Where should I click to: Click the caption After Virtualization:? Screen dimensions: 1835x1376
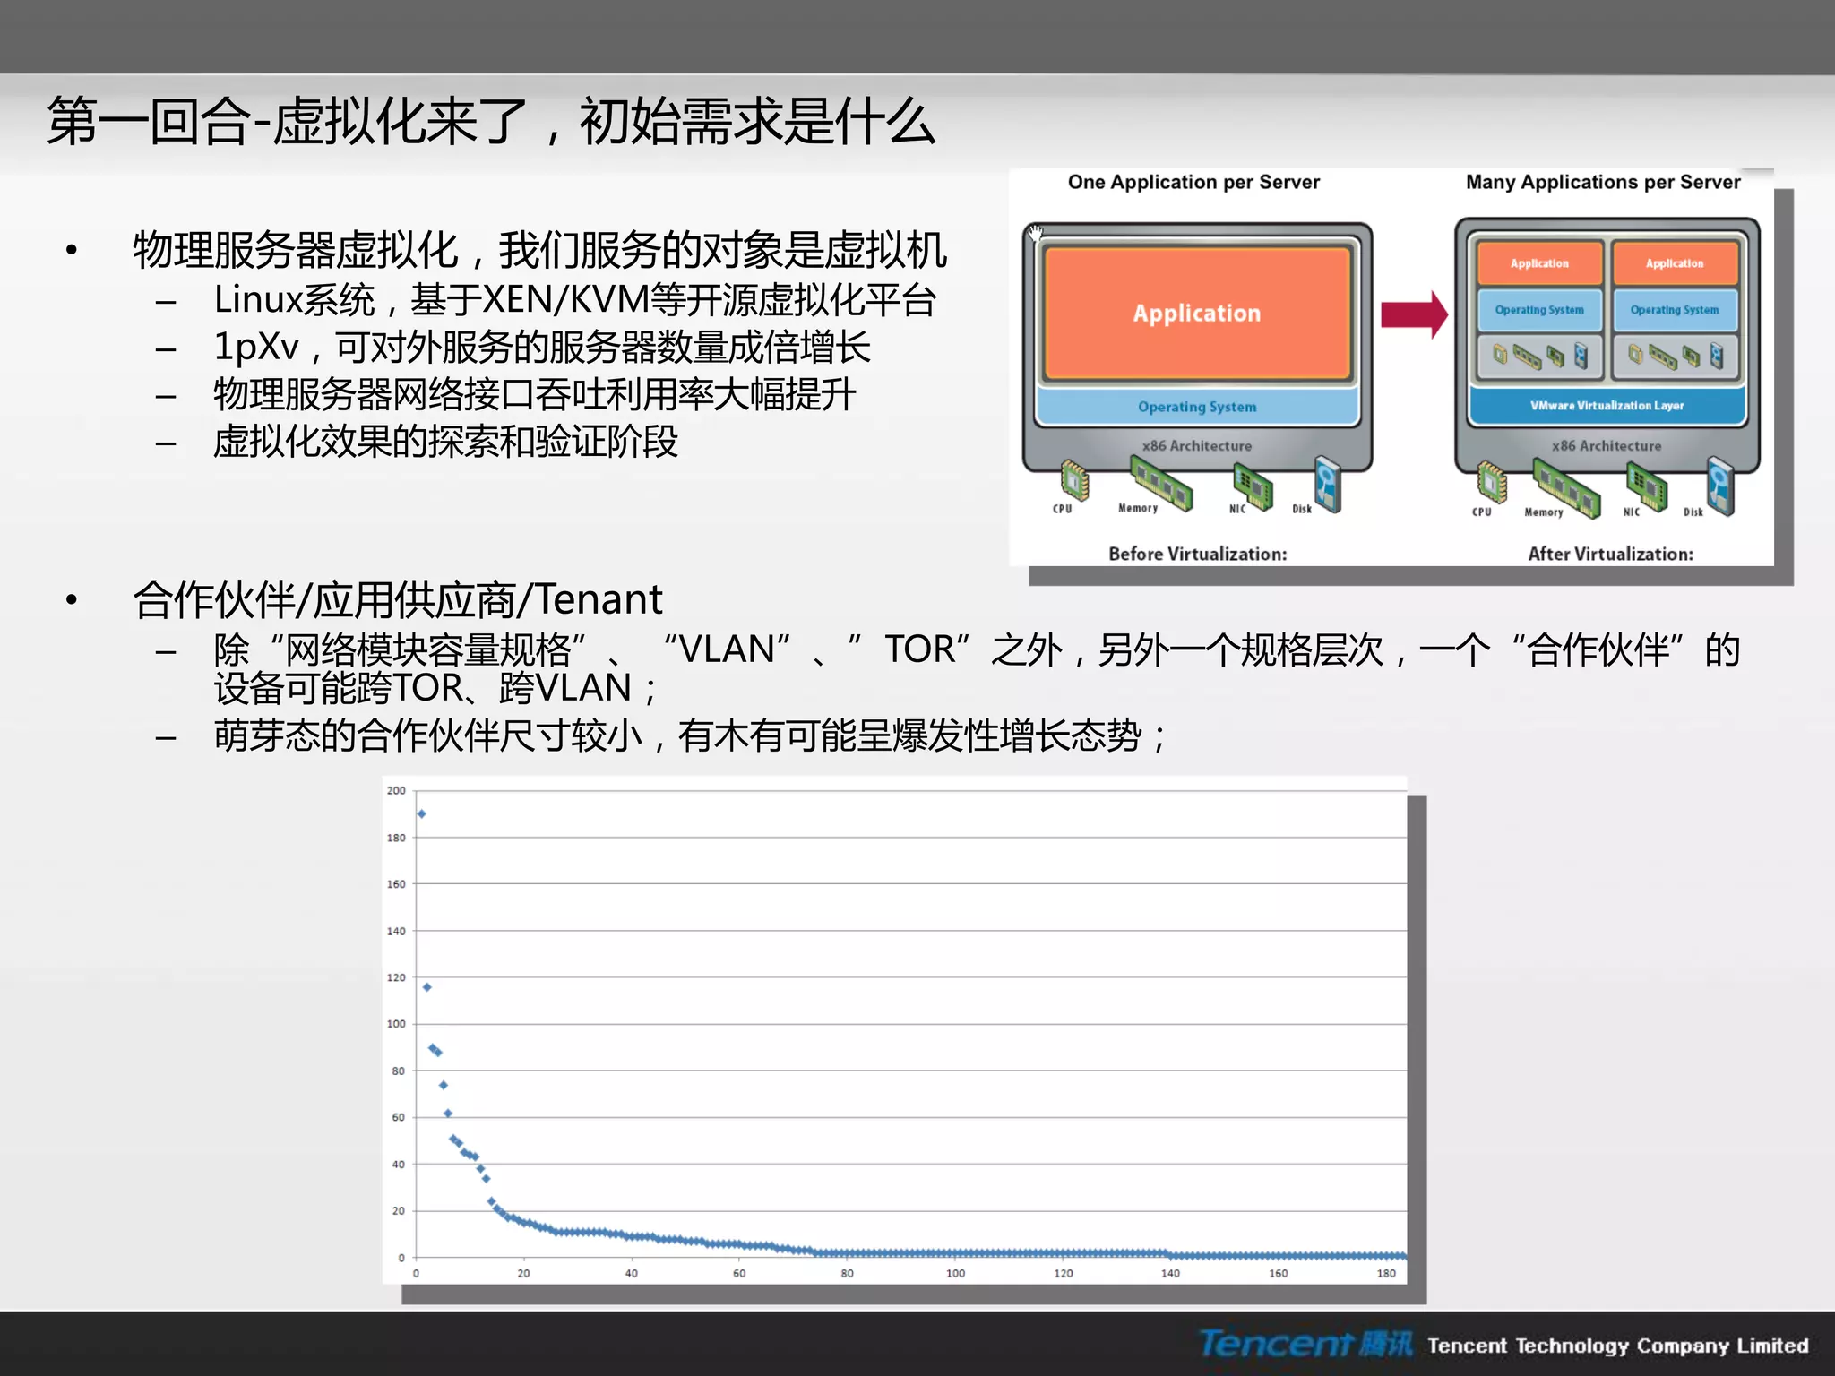1611,555
